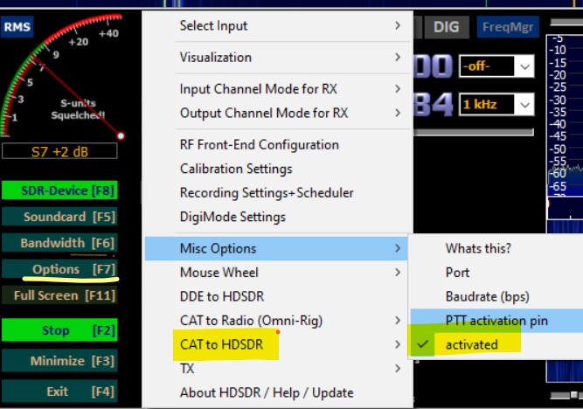This screenshot has height=409, width=583.
Task: Open the Select Input submenu
Action: pyautogui.click(x=279, y=25)
